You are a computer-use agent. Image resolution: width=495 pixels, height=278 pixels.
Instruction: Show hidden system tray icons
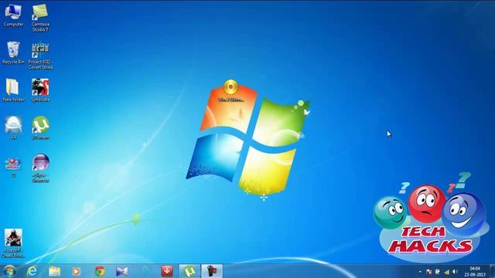pos(420,272)
